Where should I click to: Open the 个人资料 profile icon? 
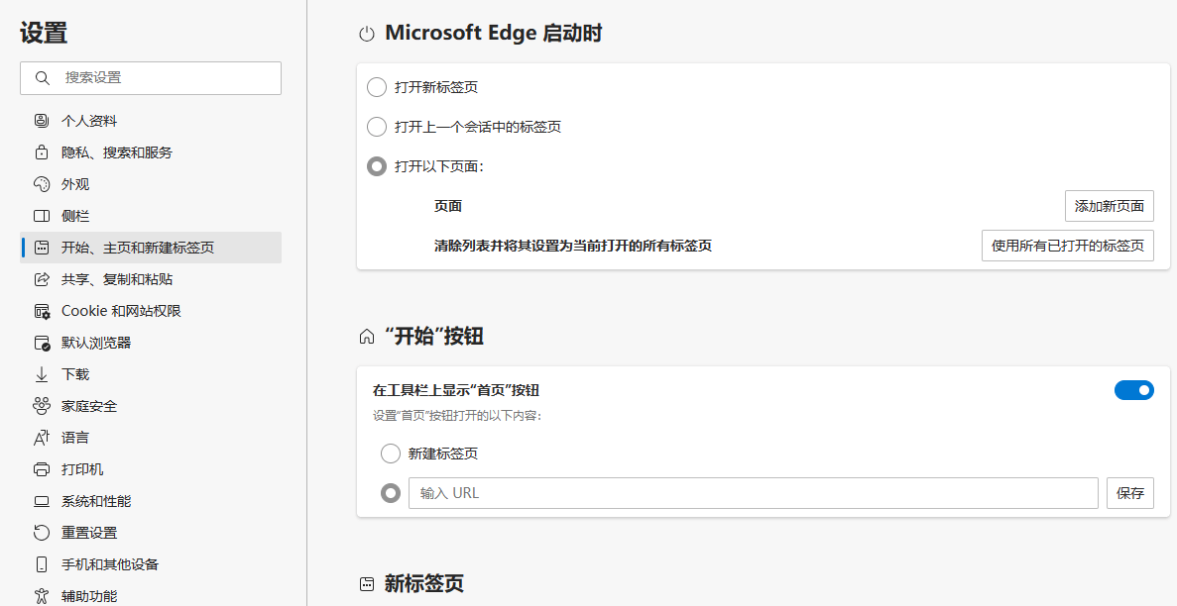pyautogui.click(x=42, y=121)
